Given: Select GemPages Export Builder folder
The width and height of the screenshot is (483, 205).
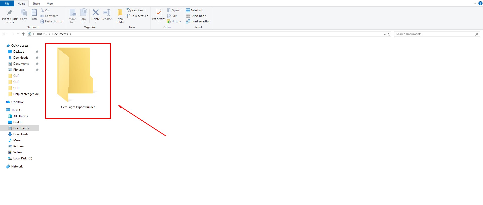Looking at the screenshot, I should coord(78,81).
